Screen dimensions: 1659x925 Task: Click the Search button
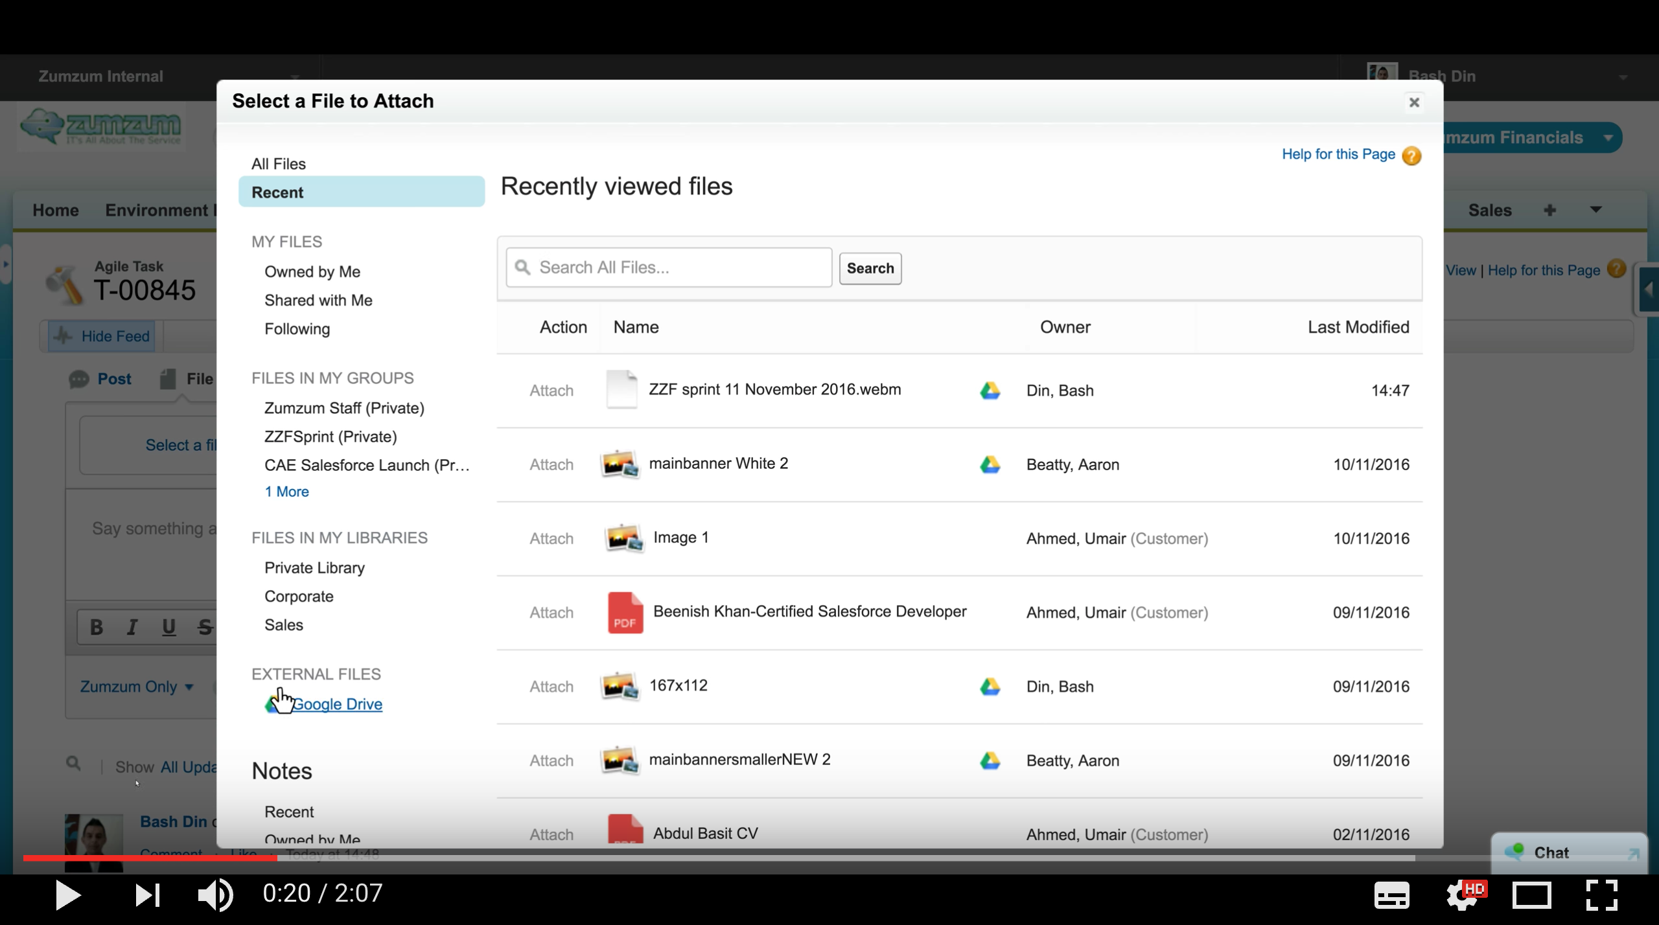coord(870,268)
